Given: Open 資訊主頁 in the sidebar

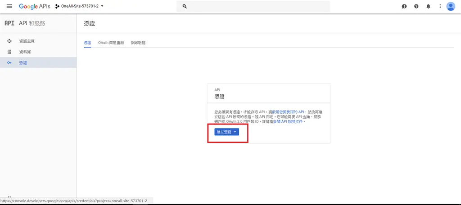Looking at the screenshot, I should (x=38, y=41).
